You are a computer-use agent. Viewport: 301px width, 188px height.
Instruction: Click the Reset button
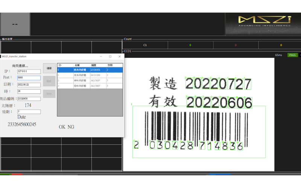49,94
